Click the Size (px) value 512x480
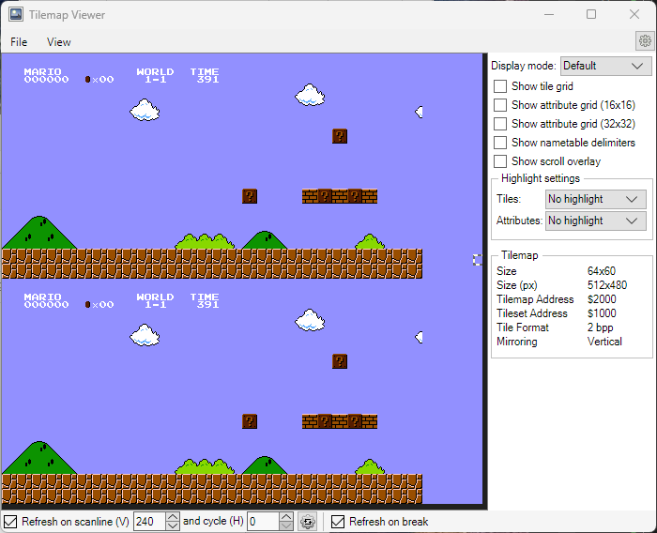Viewport: 657px width, 533px height. click(607, 285)
